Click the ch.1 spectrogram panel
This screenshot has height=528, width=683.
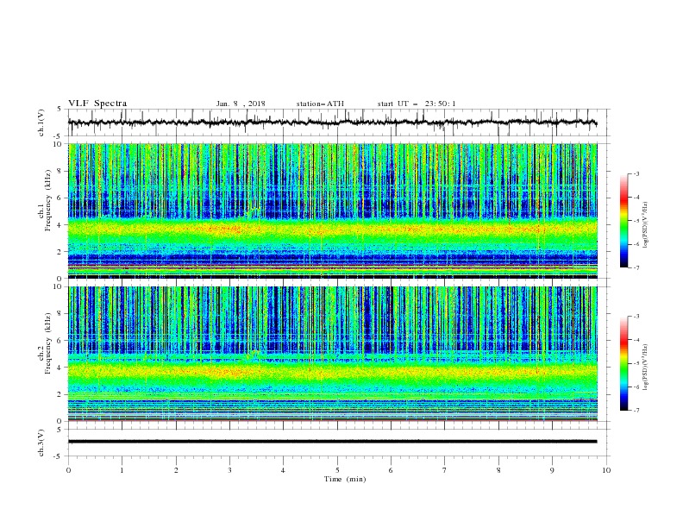click(x=333, y=211)
